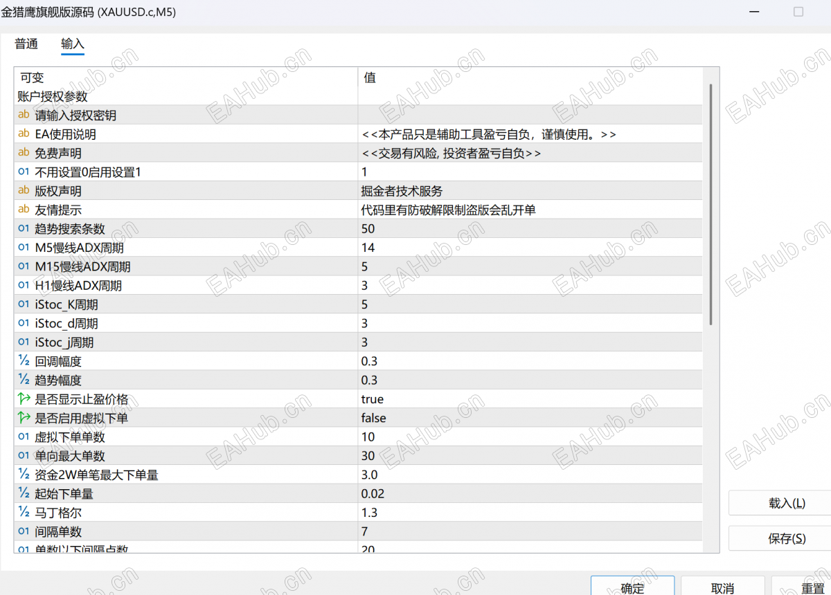This screenshot has height=595, width=831.
Task: Click the 01 icon beside 趋势搜索条数
Action: click(x=24, y=229)
